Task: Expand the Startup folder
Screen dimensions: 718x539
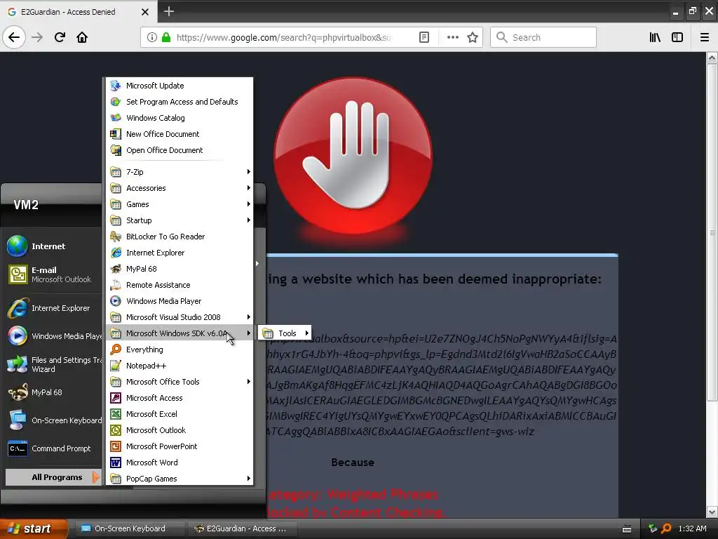Action: coord(179,220)
